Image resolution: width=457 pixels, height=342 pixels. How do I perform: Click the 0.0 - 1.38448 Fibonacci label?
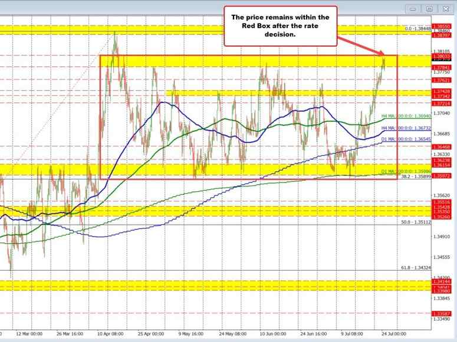tap(418, 28)
